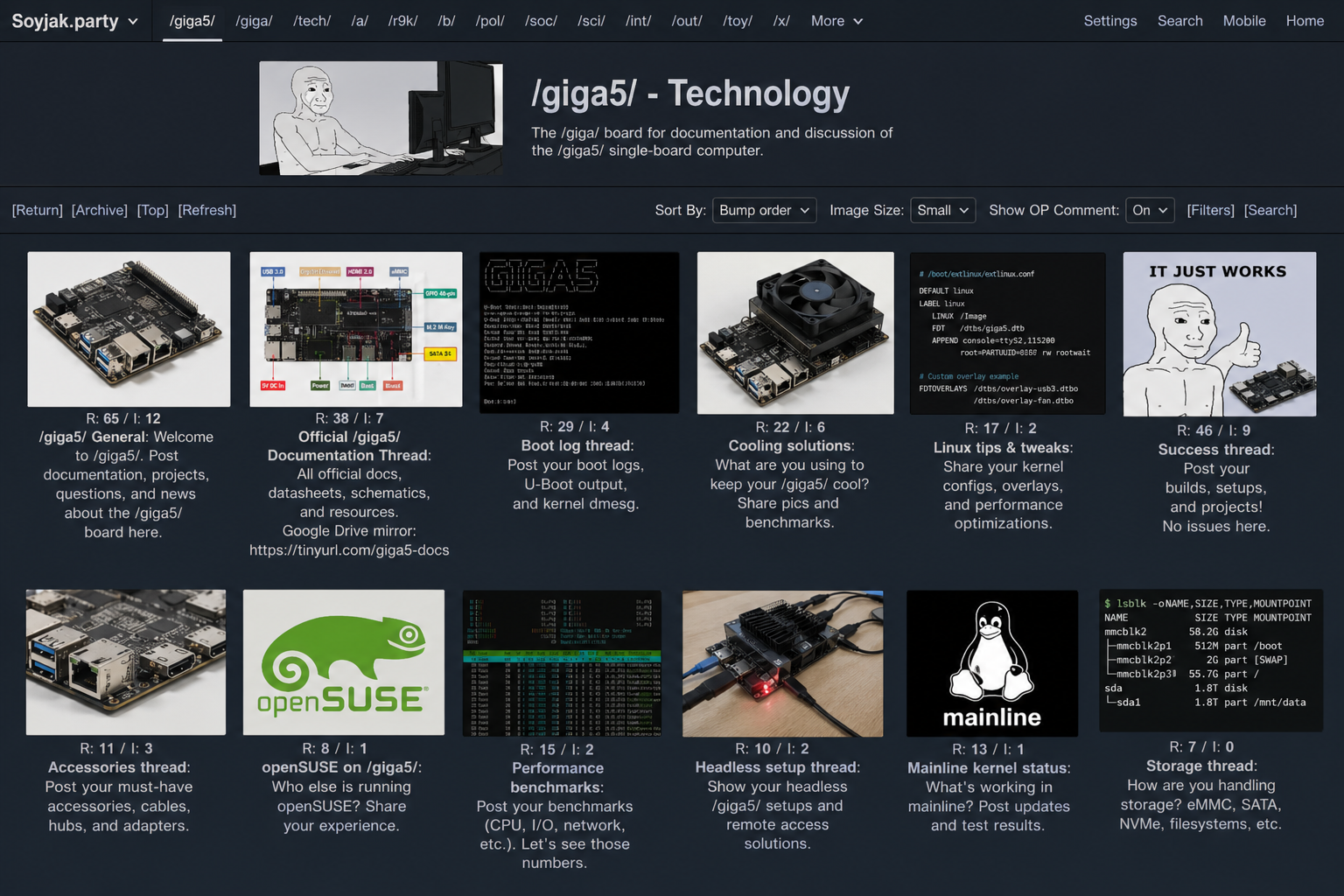Click the board banner image at top
Image resolution: width=1344 pixels, height=896 pixels.
pos(381,118)
